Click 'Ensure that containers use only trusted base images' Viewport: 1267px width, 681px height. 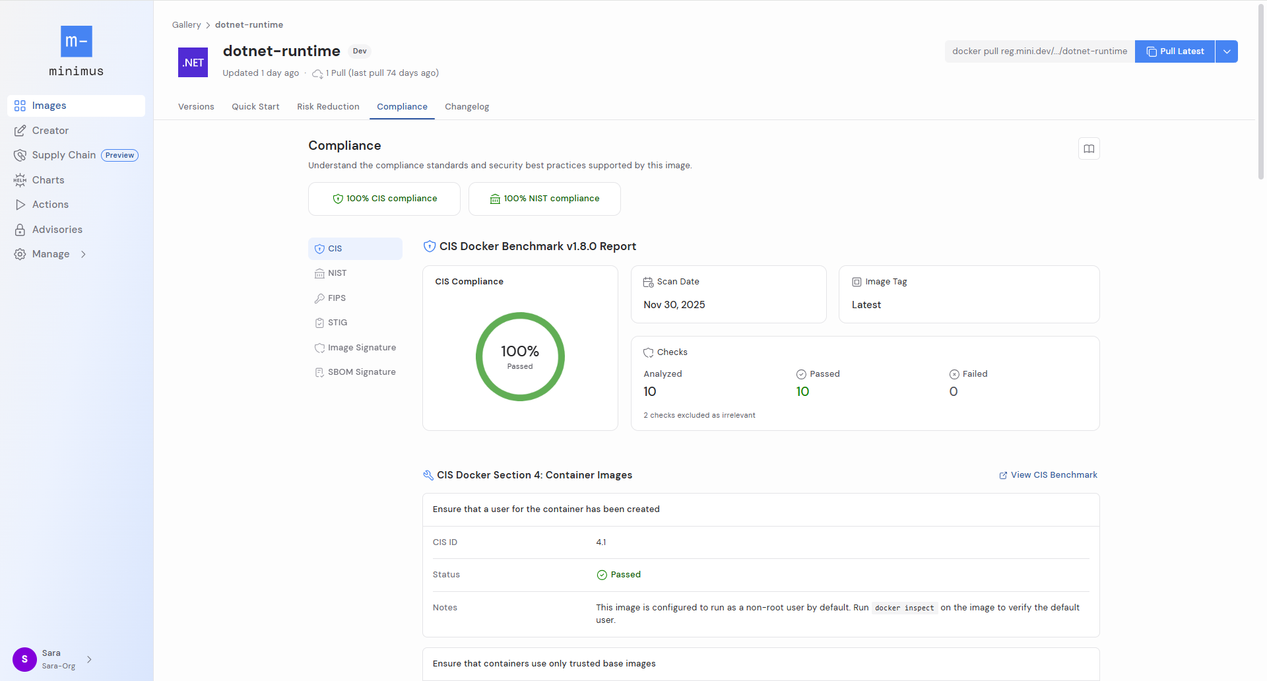544,664
